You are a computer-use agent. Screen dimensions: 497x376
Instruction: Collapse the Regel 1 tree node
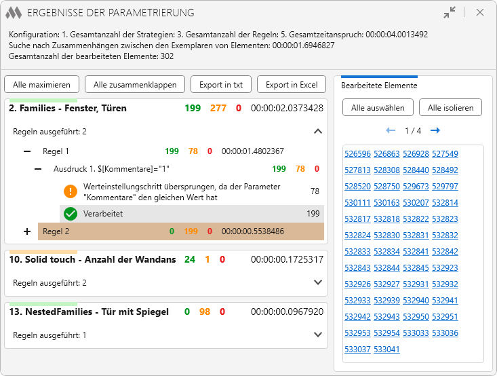27,151
